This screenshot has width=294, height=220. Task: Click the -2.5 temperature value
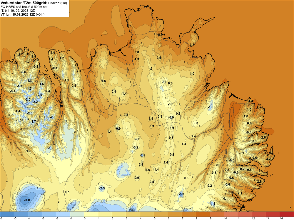tap(28, 99)
